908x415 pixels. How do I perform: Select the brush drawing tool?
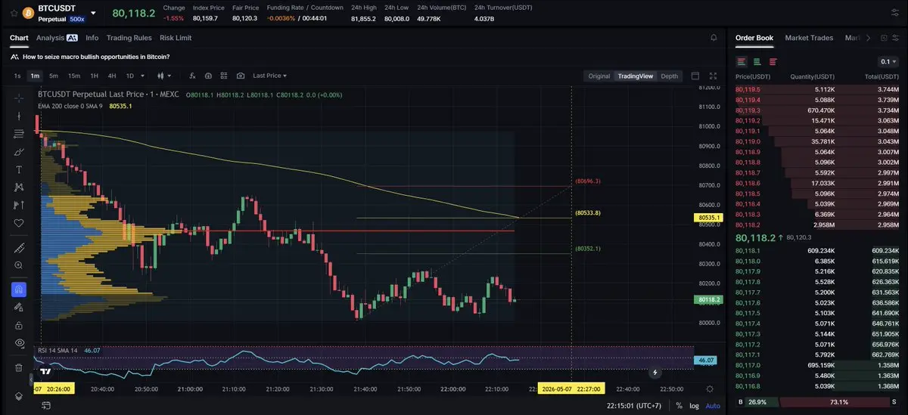tap(19, 151)
